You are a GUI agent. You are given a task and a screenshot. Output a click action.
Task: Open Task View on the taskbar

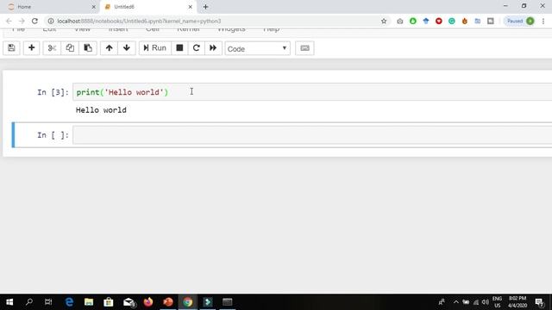(48, 302)
